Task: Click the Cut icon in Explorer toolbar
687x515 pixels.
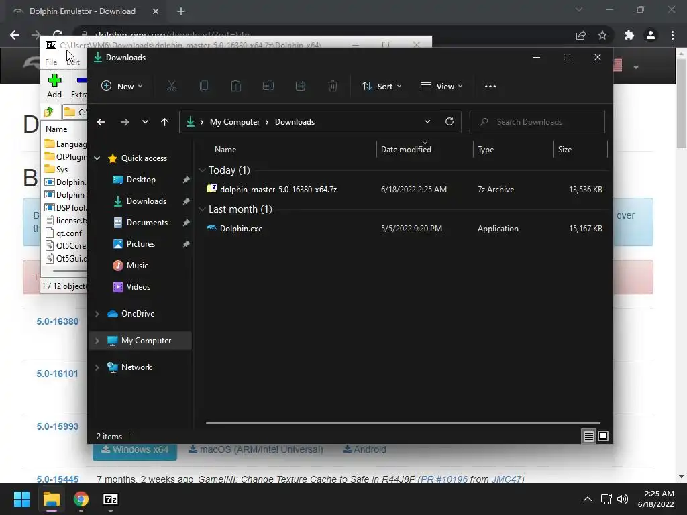Action: [x=172, y=87]
